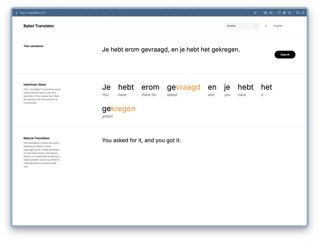
Task: Click the Babel Translator title
Action: (39, 26)
